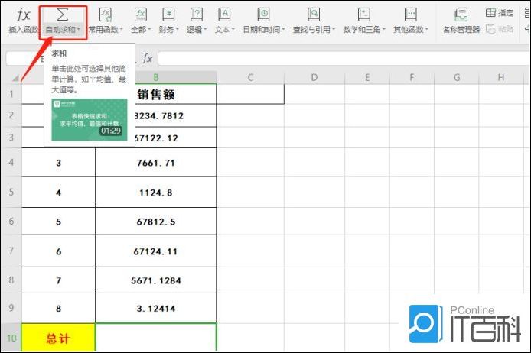Click the 指定 button icon
This screenshot has width=531, height=353.
point(490,13)
